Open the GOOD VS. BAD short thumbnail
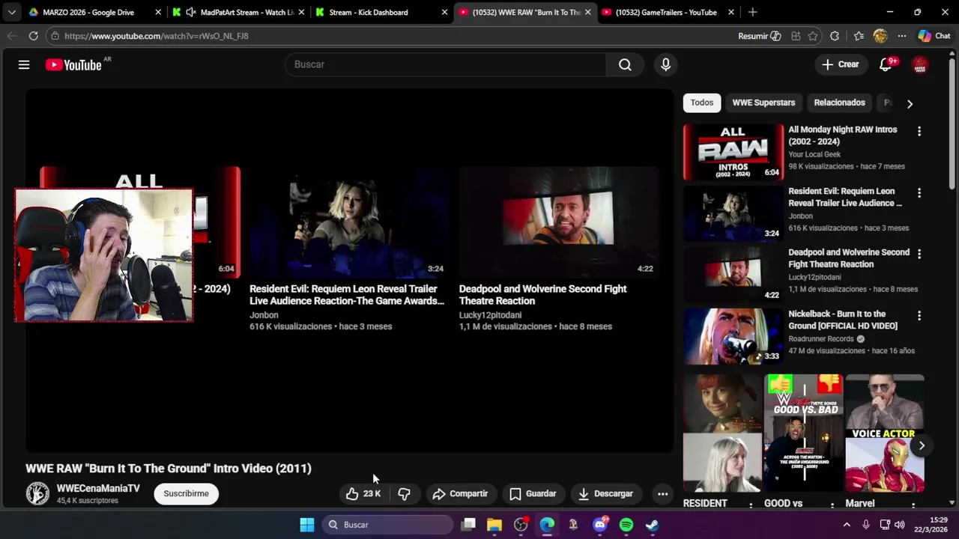959x539 pixels. point(803,433)
